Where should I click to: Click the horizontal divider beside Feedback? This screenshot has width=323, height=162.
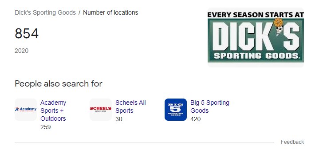144,142
